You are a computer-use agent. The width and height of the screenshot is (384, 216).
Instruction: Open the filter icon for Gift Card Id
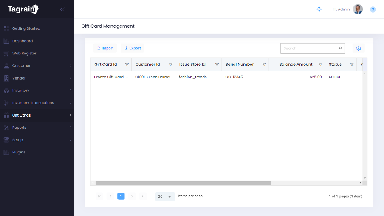click(127, 65)
